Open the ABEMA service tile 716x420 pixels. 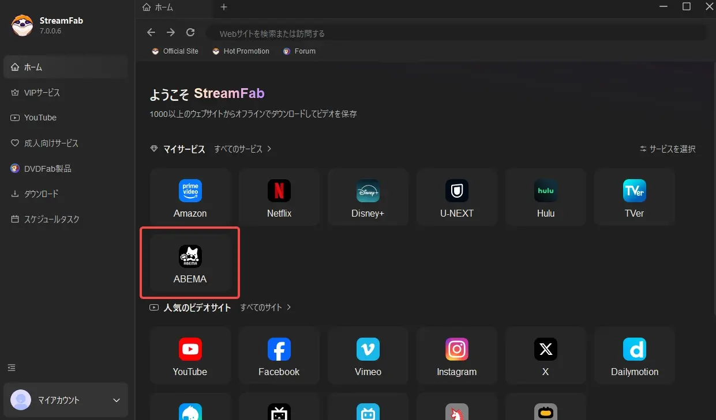click(x=190, y=262)
